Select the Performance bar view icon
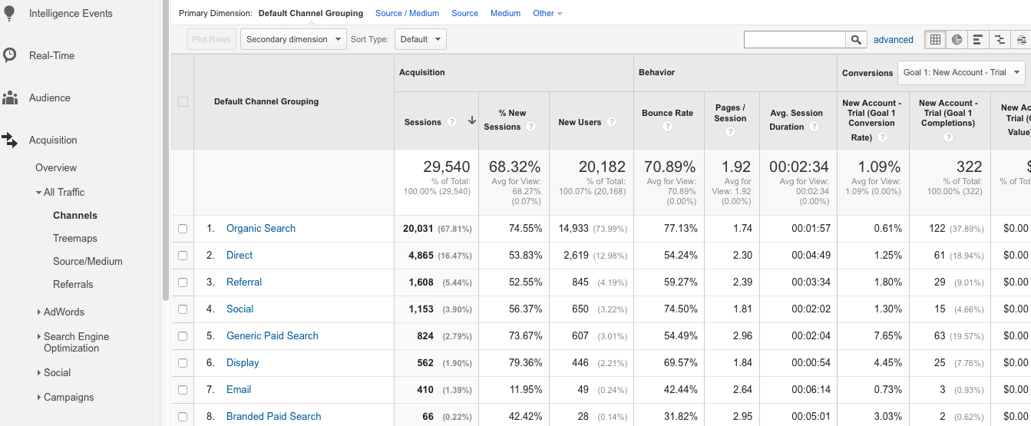1031x426 pixels. (978, 40)
